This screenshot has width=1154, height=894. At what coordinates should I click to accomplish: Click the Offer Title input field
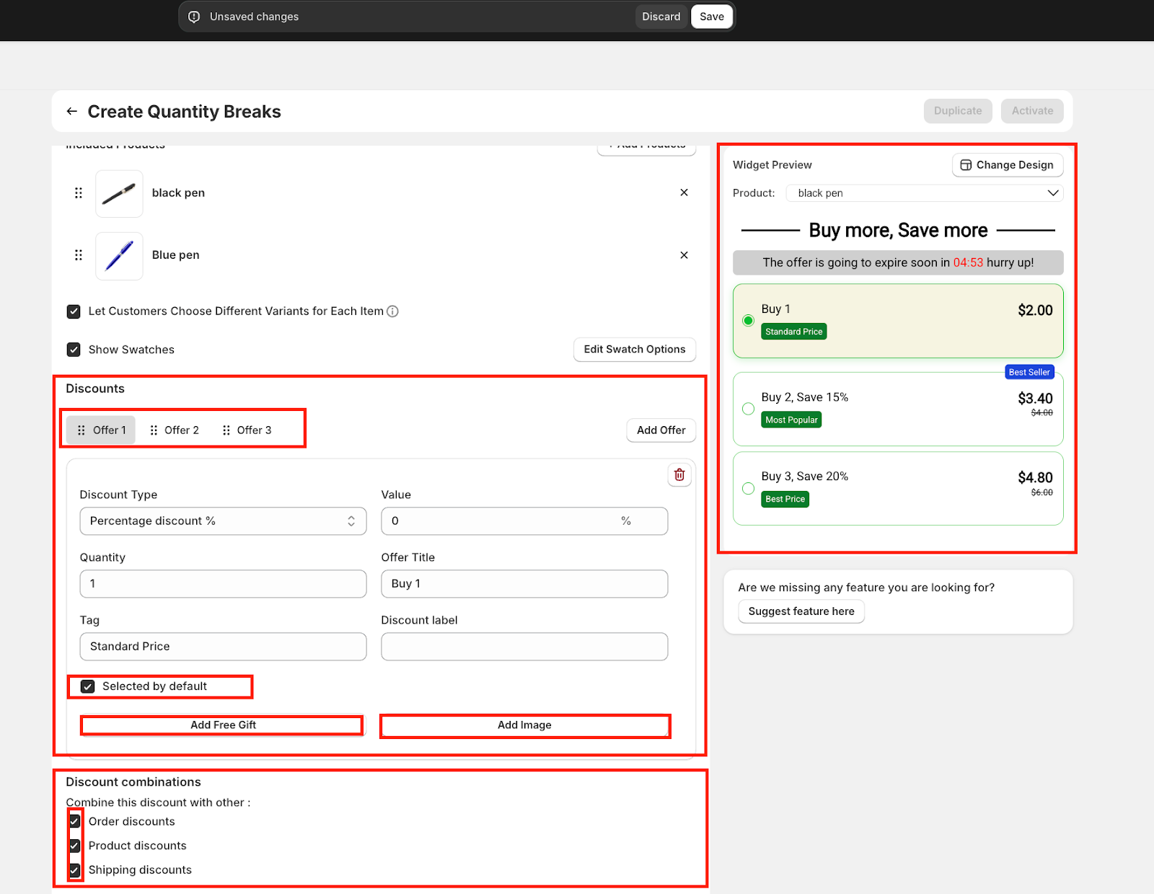[x=524, y=584]
